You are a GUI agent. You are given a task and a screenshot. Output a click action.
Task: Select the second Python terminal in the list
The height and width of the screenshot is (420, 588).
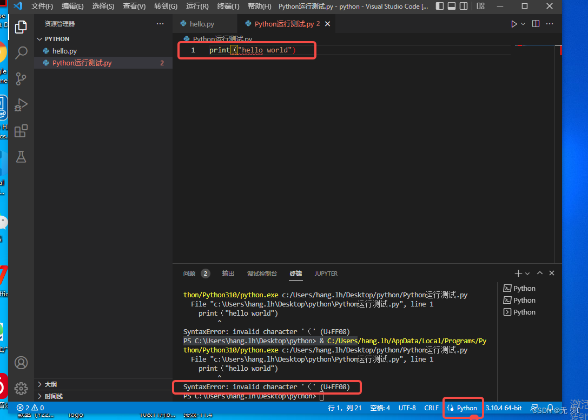click(x=523, y=300)
